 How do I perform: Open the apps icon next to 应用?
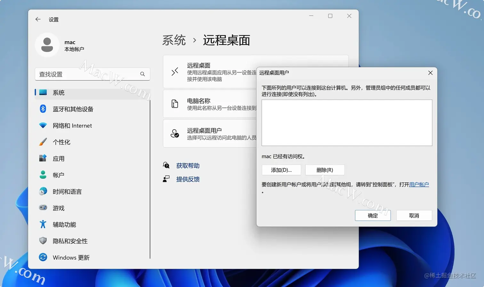pos(43,158)
